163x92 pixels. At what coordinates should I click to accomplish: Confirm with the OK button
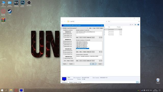click(x=93, y=64)
